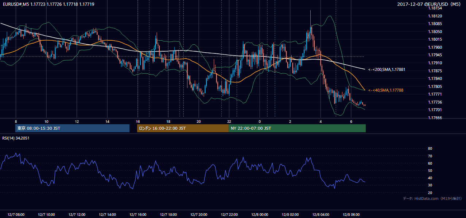Click the 12/8 00:00 time label

click(x=260, y=215)
